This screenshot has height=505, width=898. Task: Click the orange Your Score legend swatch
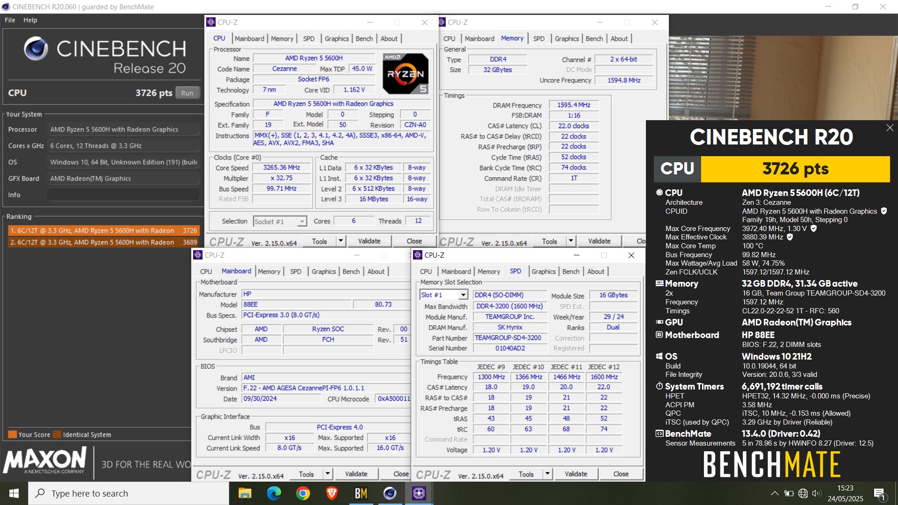pos(13,434)
